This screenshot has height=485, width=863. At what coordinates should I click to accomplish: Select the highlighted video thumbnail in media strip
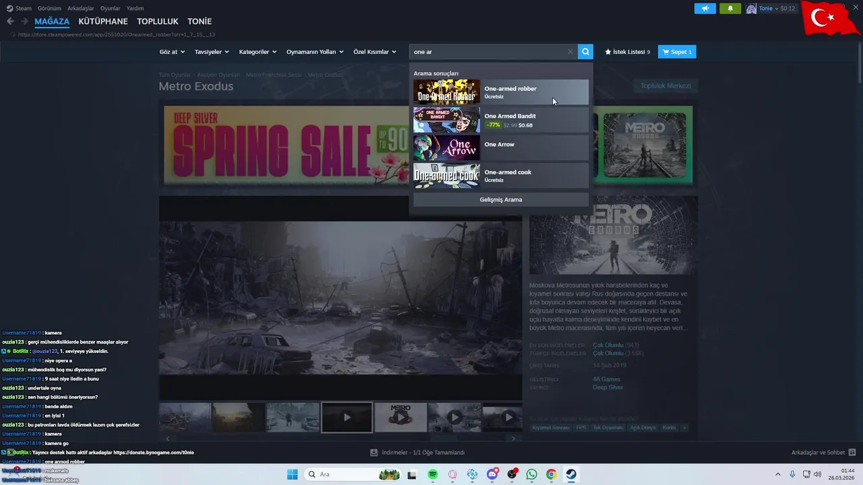pos(347,417)
